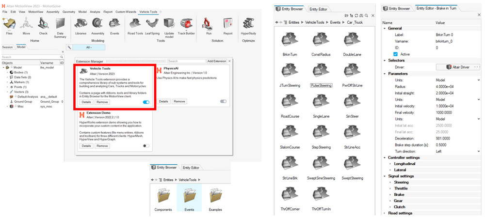485x219 pixels.
Task: Click Remove under Vehicle Tools extension
Action: coord(102,102)
